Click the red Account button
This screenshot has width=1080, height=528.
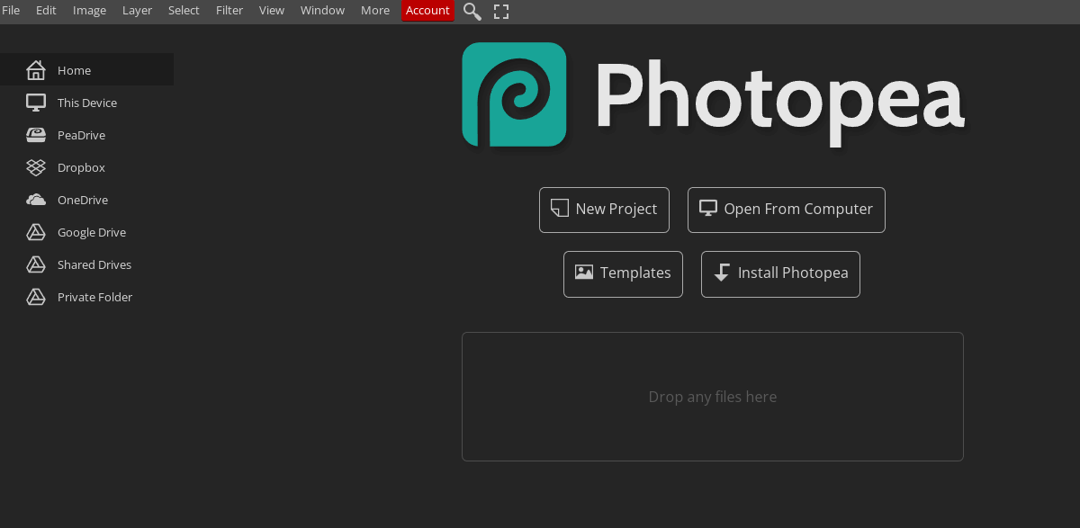427,11
